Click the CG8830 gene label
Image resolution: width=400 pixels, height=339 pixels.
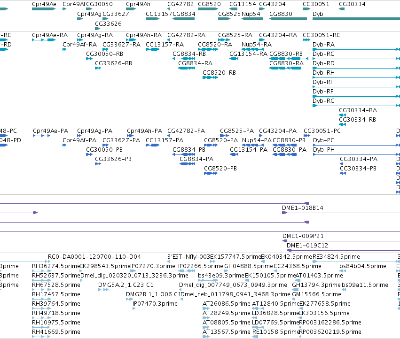tap(281, 14)
